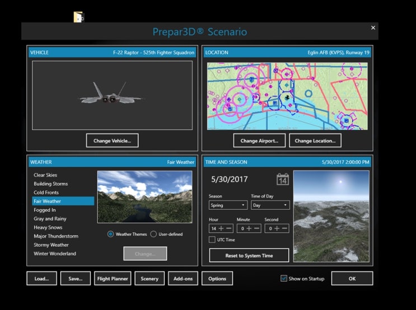
Task: Pick the Winter Wonderland theme
Action: (x=63, y=253)
